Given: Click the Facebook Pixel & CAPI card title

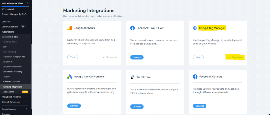Looking at the screenshot, I should (150, 28).
